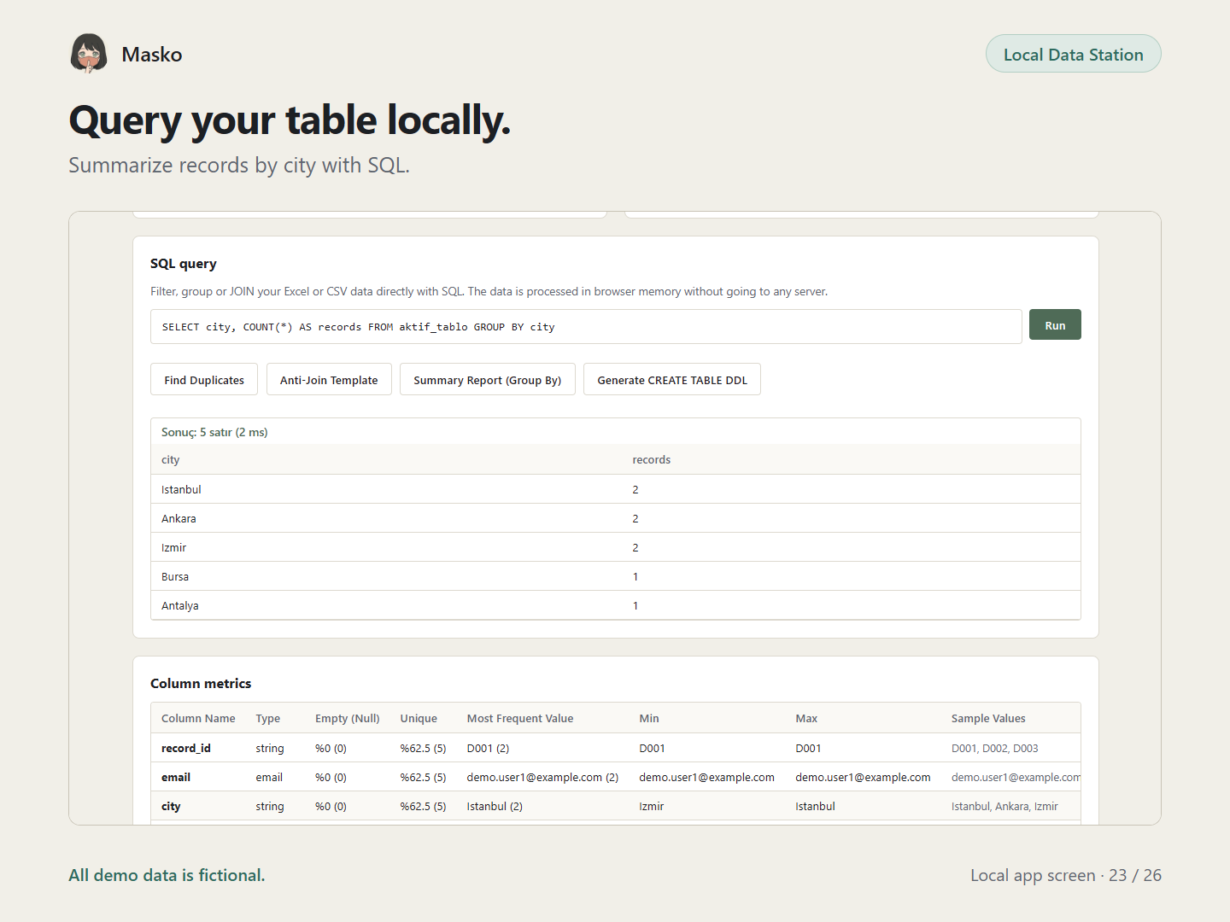This screenshot has height=922, width=1230.
Task: Select the Ankara result row city cell
Action: coord(179,518)
